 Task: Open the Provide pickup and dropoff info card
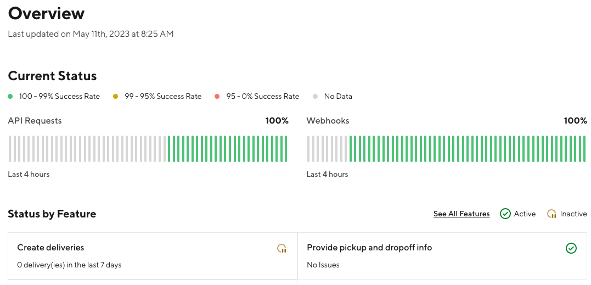coord(442,256)
